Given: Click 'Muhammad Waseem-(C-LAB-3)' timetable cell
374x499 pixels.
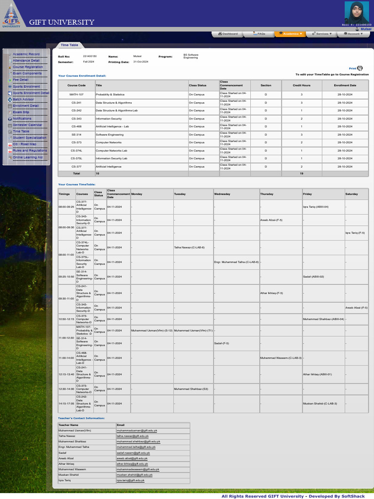Looking at the screenshot, I should click(x=281, y=358).
